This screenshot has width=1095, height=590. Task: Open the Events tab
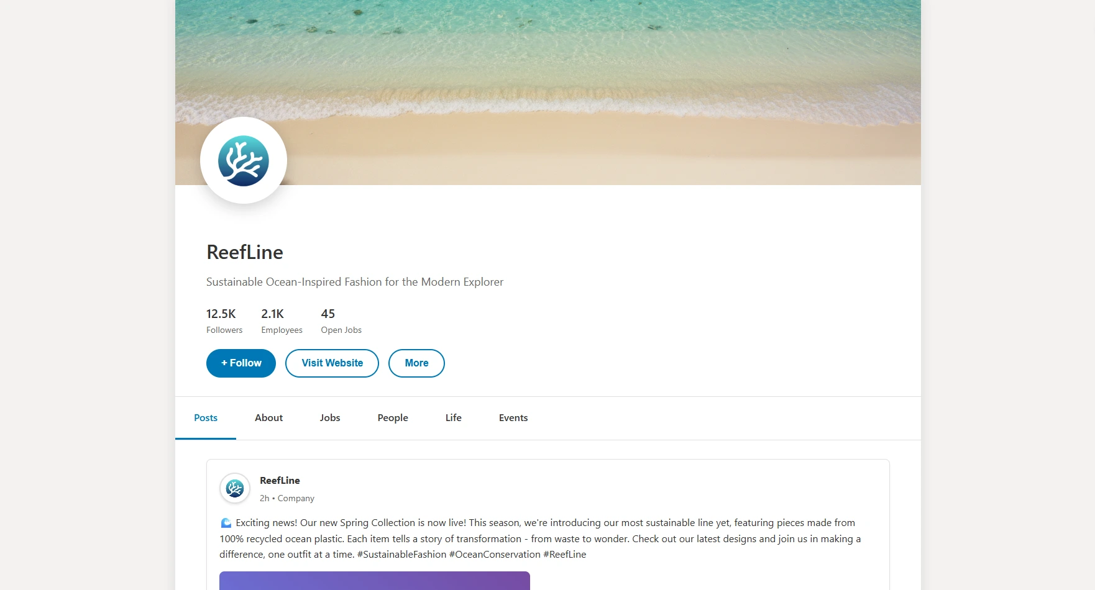[513, 418]
